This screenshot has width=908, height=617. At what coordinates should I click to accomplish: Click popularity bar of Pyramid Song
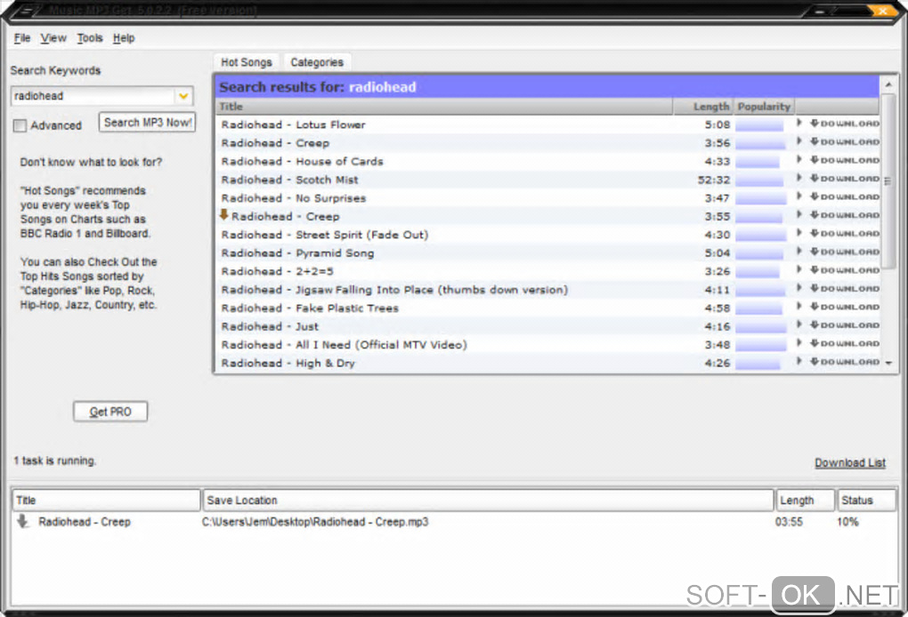point(759,253)
